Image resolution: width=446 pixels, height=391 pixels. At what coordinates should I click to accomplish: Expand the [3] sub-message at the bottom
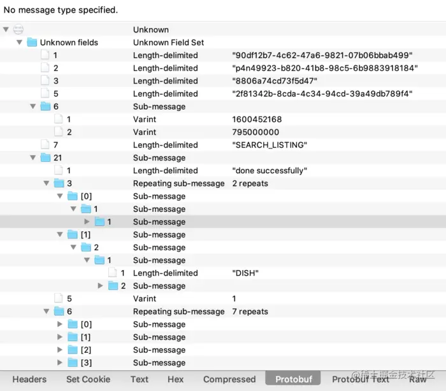coord(60,363)
